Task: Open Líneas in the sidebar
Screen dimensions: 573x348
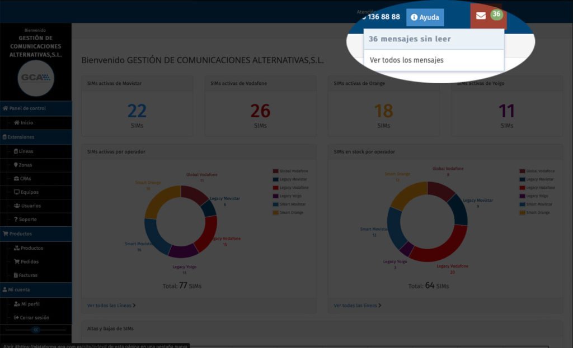Action: [x=24, y=151]
